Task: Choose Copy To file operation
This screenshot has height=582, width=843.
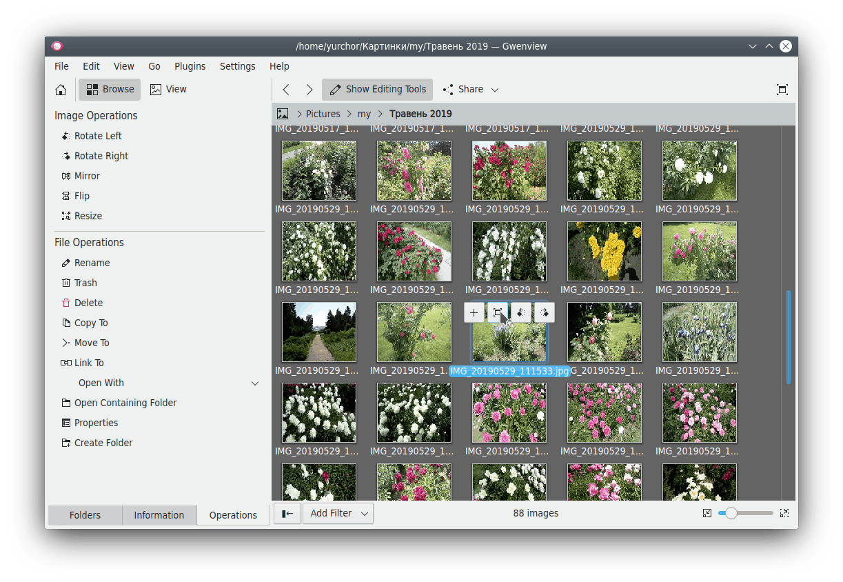Action: click(85, 323)
